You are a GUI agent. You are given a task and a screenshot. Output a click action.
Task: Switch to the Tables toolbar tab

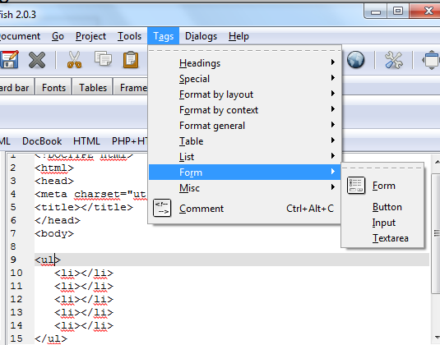[93, 87]
